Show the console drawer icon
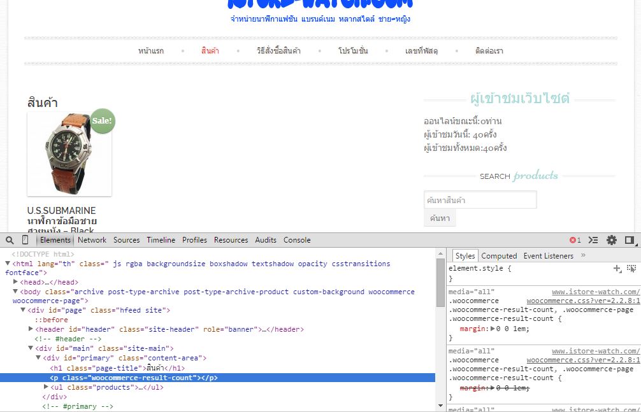641x412 pixels. 593,240
